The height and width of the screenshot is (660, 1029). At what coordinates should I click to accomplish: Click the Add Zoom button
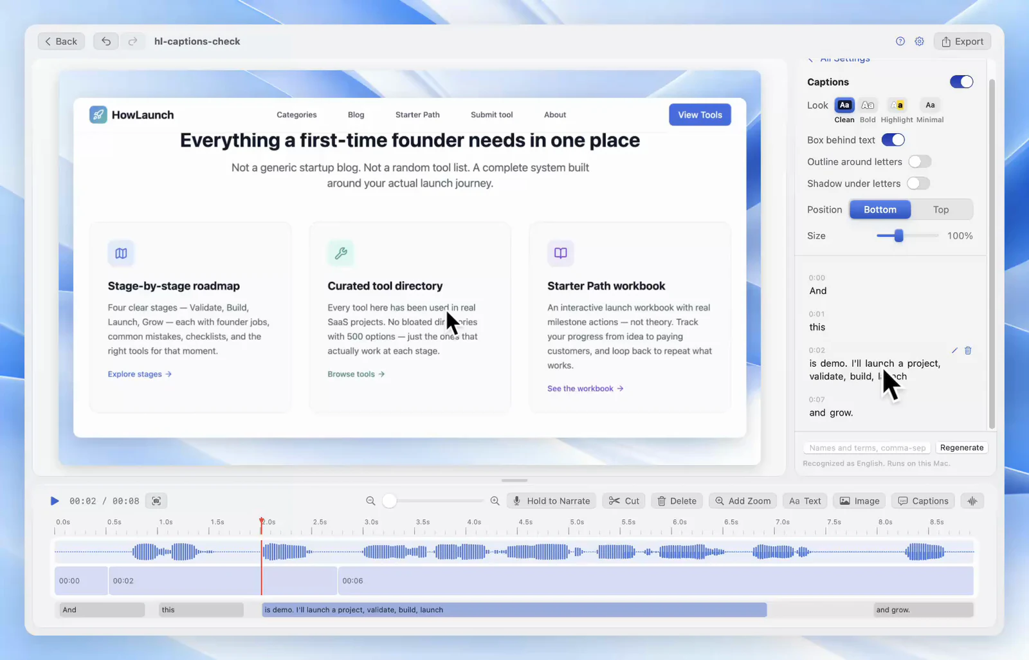(x=743, y=501)
